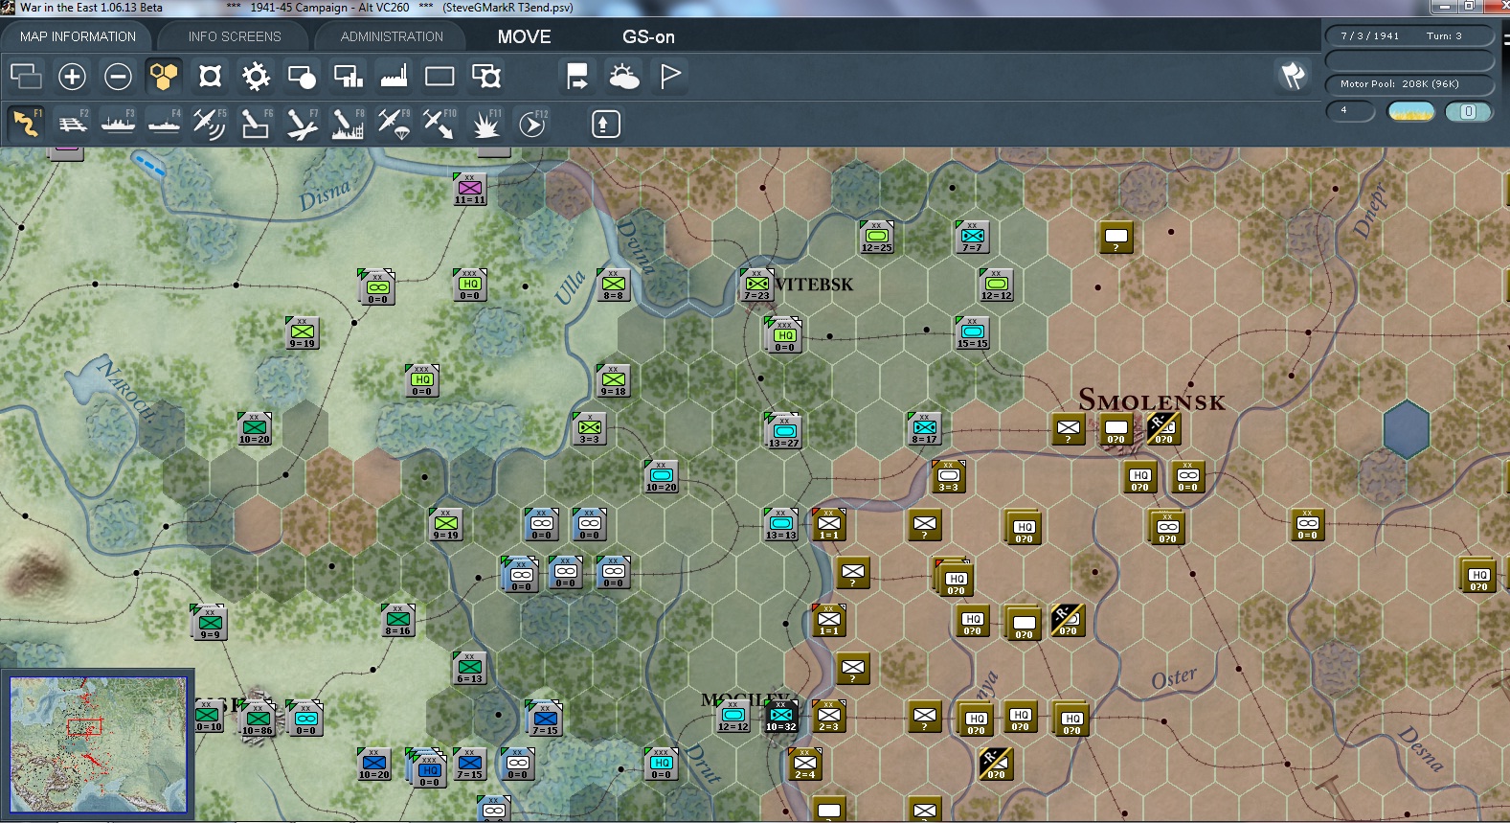Show the weather with sun-and-cloud icon
The width and height of the screenshot is (1510, 823).
623,76
